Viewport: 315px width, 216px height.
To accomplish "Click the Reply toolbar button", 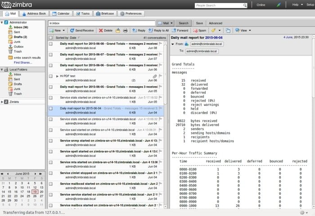I will (x=139, y=30).
